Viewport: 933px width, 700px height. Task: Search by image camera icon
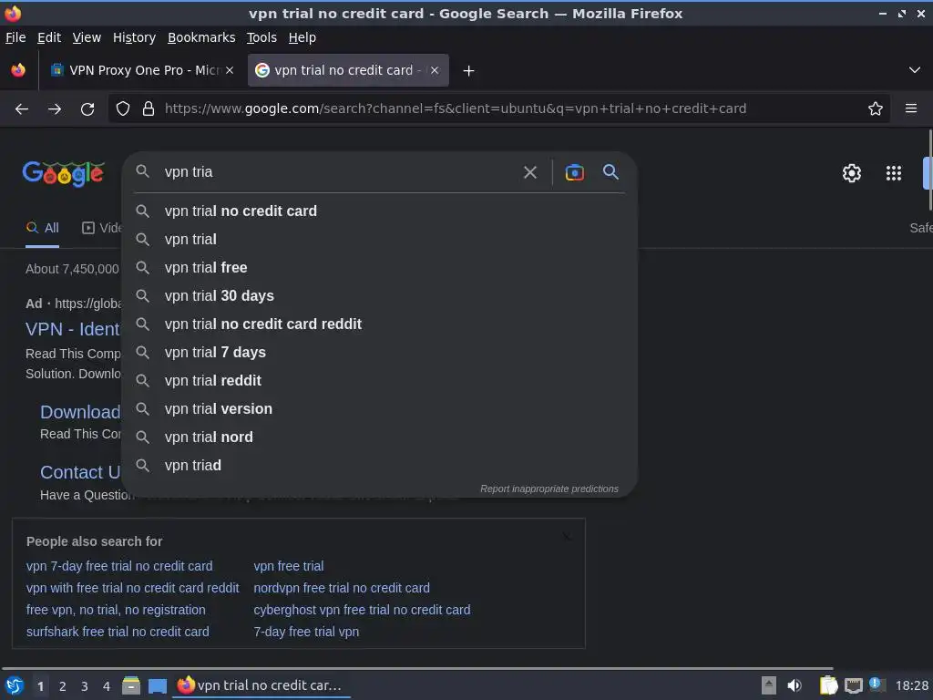tap(575, 172)
